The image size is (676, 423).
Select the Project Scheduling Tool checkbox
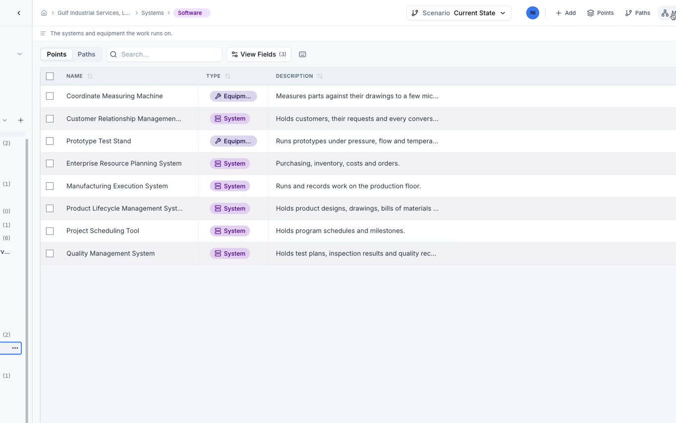click(50, 231)
